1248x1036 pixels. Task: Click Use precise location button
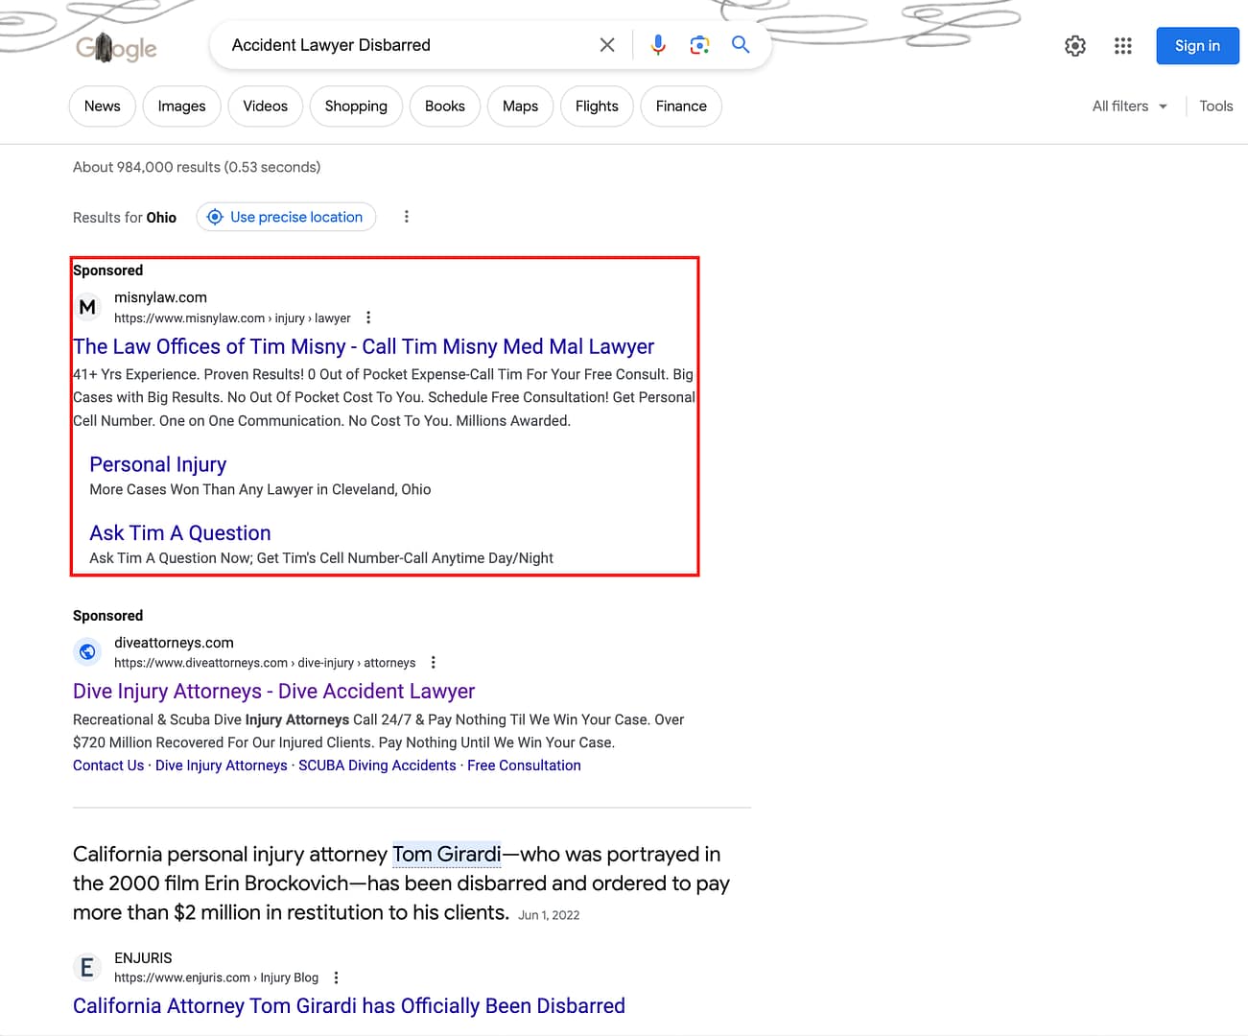pos(286,217)
